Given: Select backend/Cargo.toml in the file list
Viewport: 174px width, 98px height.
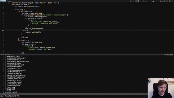Looking at the screenshot, I should click(x=14, y=84).
